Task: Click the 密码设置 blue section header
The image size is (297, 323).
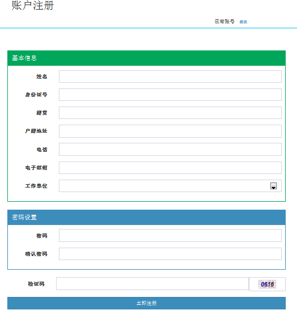Action: [147, 218]
